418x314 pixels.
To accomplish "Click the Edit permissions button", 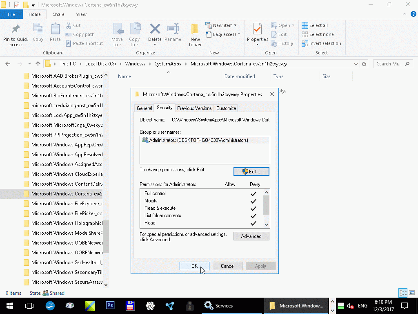I will (x=251, y=172).
